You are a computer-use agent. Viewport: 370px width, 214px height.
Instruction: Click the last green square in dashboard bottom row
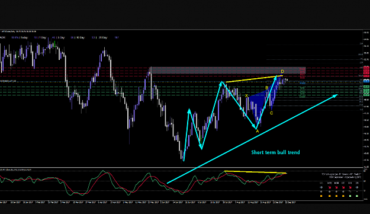point(357,196)
